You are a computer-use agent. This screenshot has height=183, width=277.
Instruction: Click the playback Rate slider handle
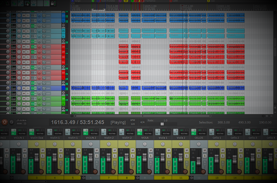(x=162, y=124)
